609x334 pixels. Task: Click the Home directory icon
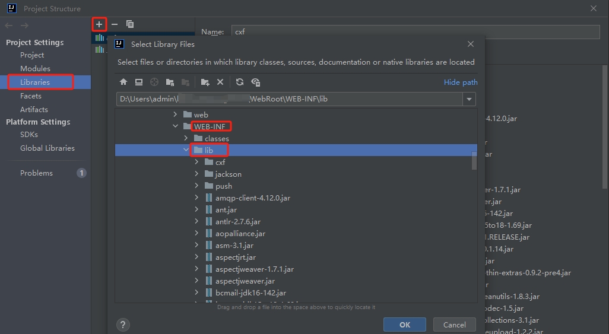pyautogui.click(x=123, y=82)
